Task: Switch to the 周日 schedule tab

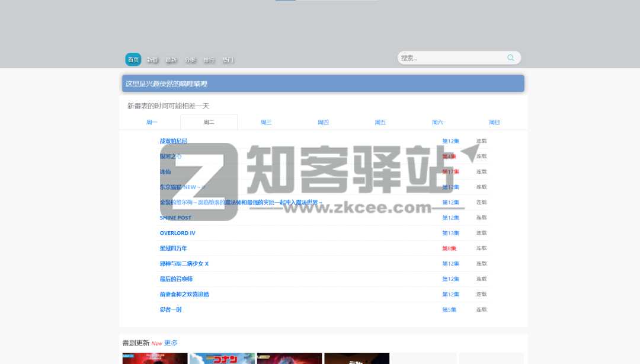Action: click(x=495, y=122)
